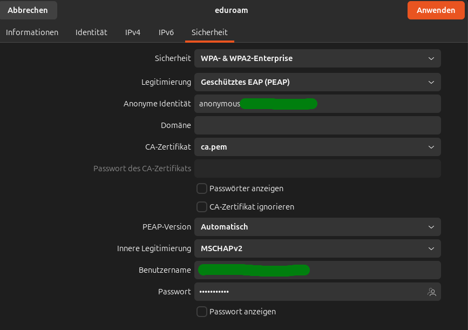The height and width of the screenshot is (330, 468).
Task: Enable the Passwörter anzeigen checkbox
Action: (202, 188)
